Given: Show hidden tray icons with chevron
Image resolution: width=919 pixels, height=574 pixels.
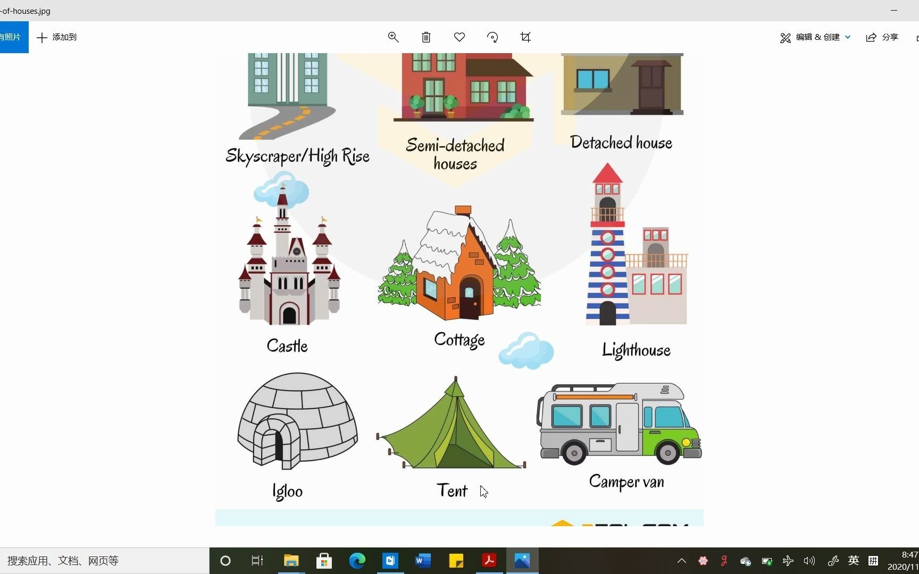Looking at the screenshot, I should point(682,561).
